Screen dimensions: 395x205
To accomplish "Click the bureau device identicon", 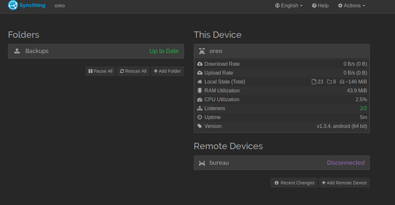I will click(202, 163).
